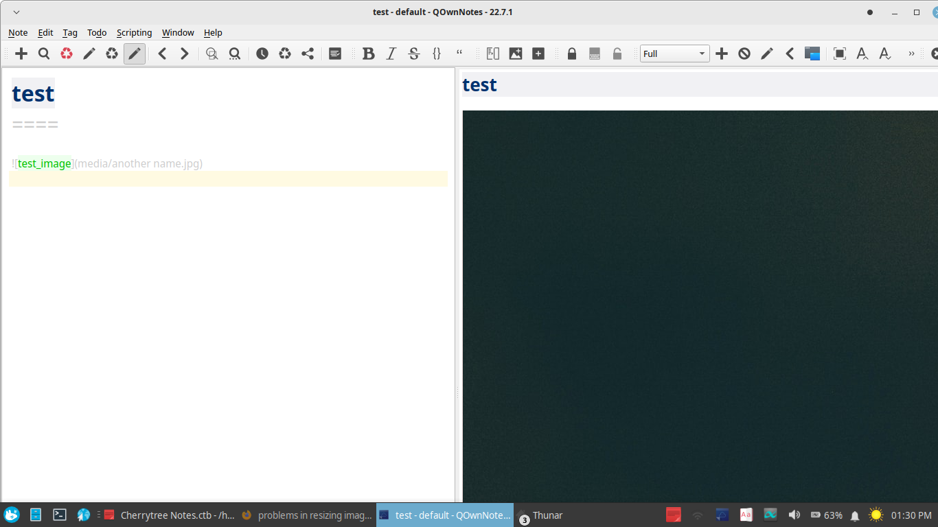
Task: Open the Help menu
Action: tap(213, 32)
